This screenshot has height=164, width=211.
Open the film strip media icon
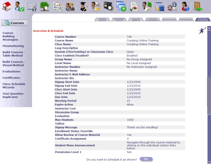click(x=109, y=6)
